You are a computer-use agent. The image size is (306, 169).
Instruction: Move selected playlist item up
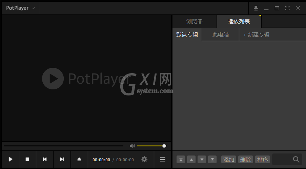click(x=191, y=160)
